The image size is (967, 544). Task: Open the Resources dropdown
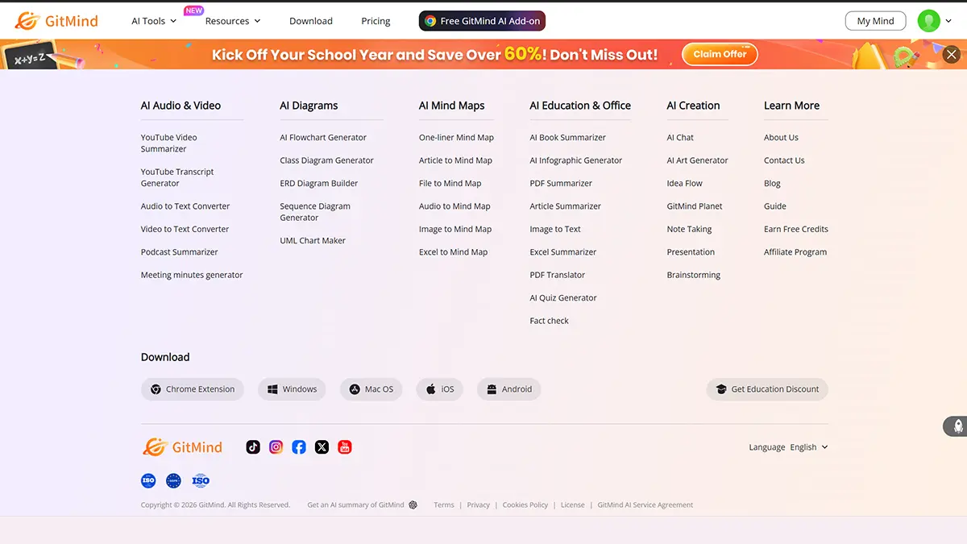click(232, 20)
